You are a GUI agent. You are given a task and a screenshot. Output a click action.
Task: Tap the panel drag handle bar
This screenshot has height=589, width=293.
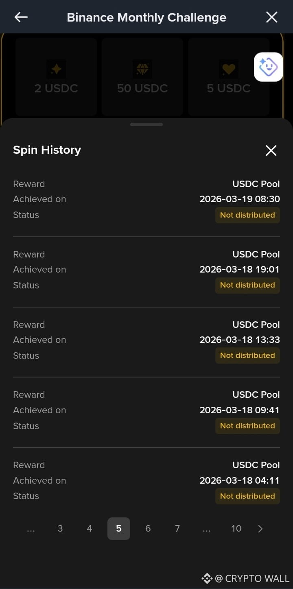[146, 124]
